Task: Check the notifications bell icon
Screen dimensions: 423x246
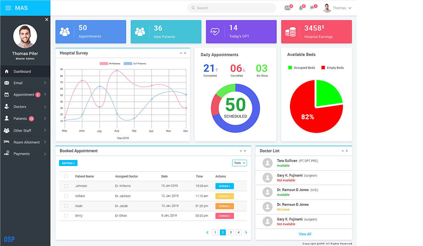Action: (x=301, y=7)
